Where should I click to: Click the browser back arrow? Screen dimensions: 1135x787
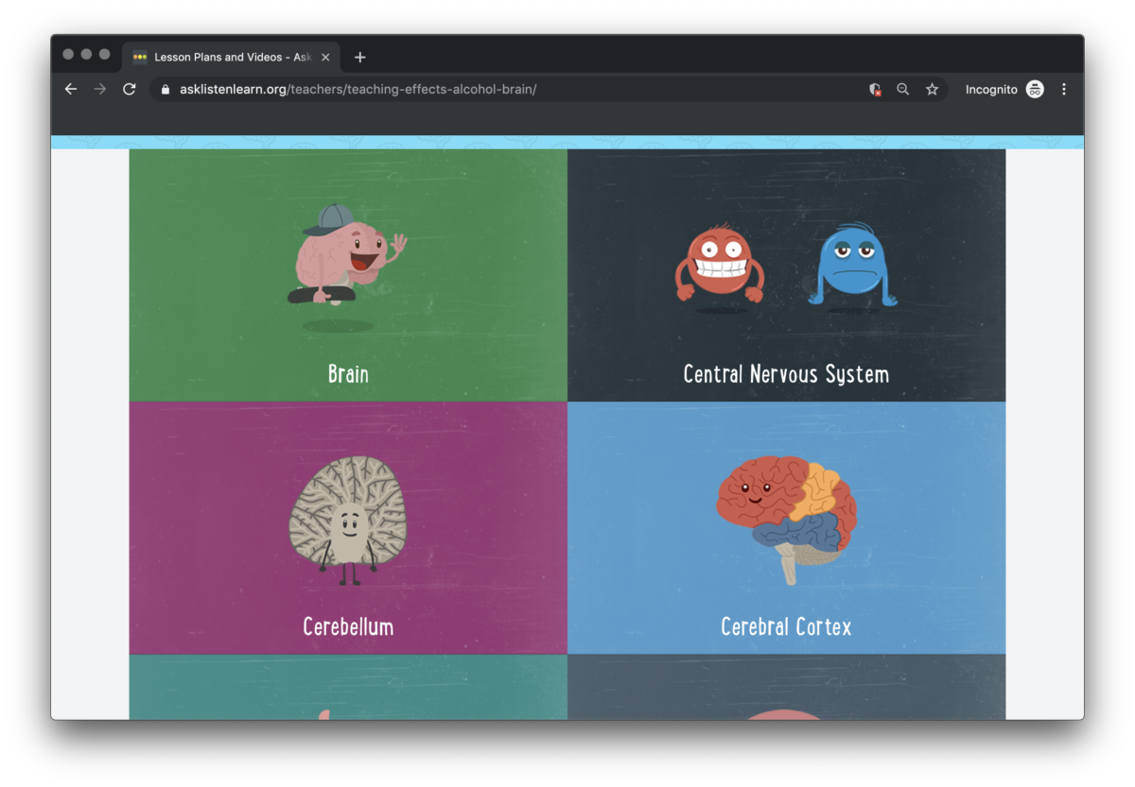tap(71, 89)
